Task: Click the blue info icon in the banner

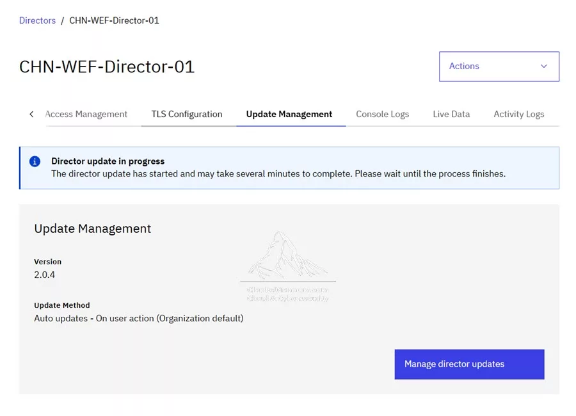Action: point(35,161)
